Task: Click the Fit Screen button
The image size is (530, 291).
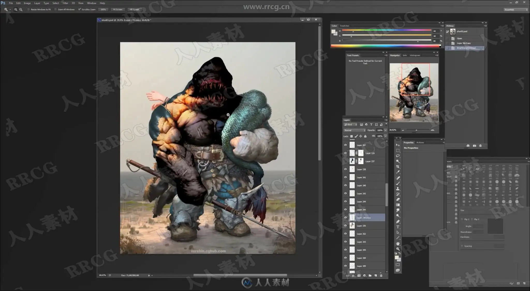Action: pos(117,10)
